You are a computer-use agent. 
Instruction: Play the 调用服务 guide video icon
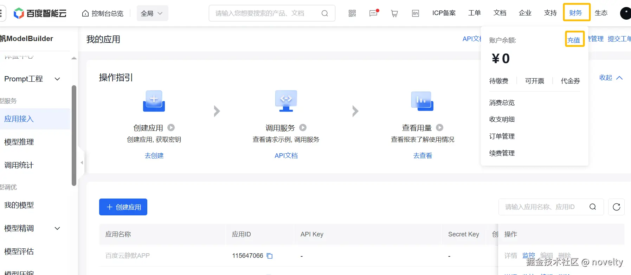(303, 128)
